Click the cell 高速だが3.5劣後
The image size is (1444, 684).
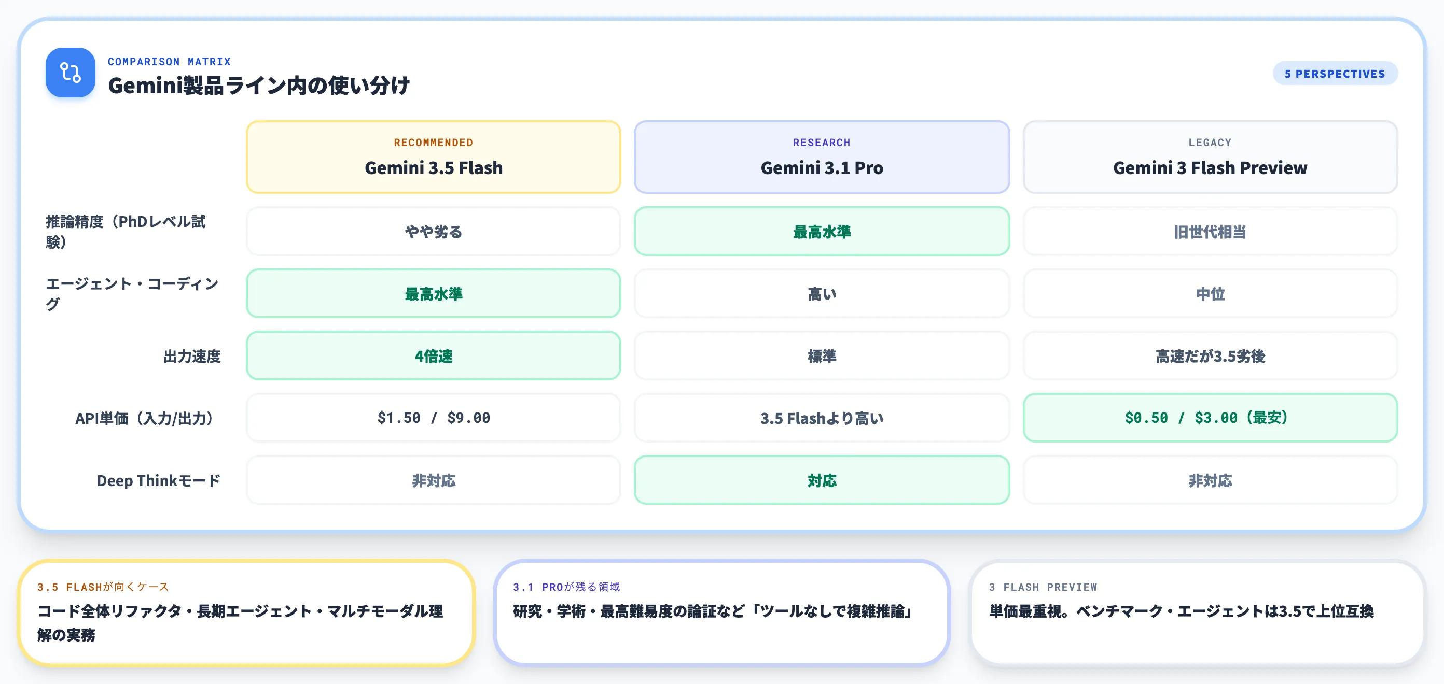click(x=1210, y=355)
